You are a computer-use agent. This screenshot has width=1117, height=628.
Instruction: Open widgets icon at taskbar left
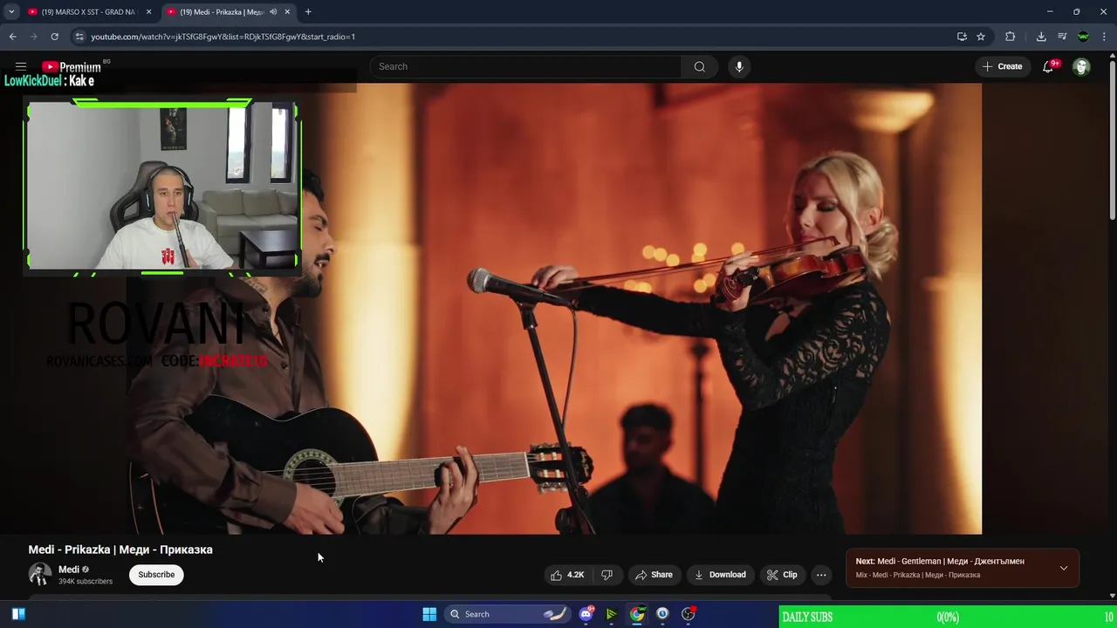tap(18, 614)
